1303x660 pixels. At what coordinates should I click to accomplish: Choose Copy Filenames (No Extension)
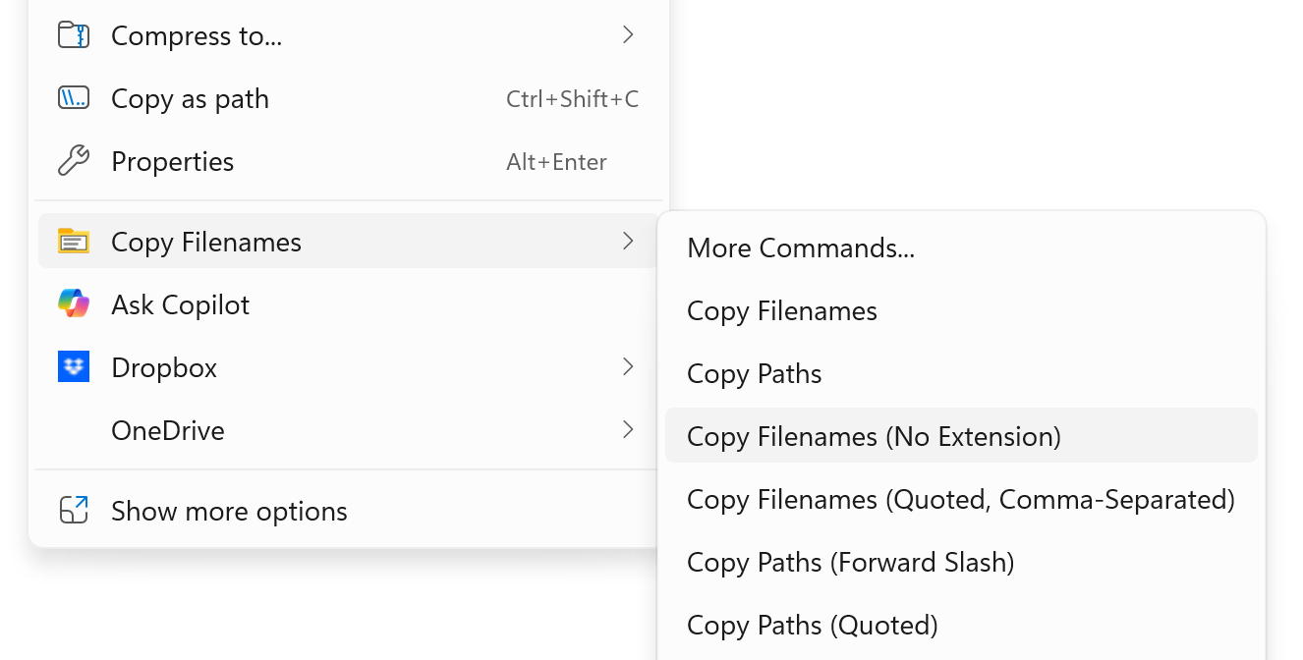tap(873, 436)
